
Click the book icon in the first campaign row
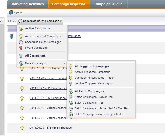click(11, 36)
